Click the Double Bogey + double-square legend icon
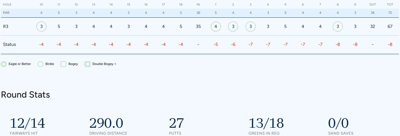 click(x=87, y=64)
